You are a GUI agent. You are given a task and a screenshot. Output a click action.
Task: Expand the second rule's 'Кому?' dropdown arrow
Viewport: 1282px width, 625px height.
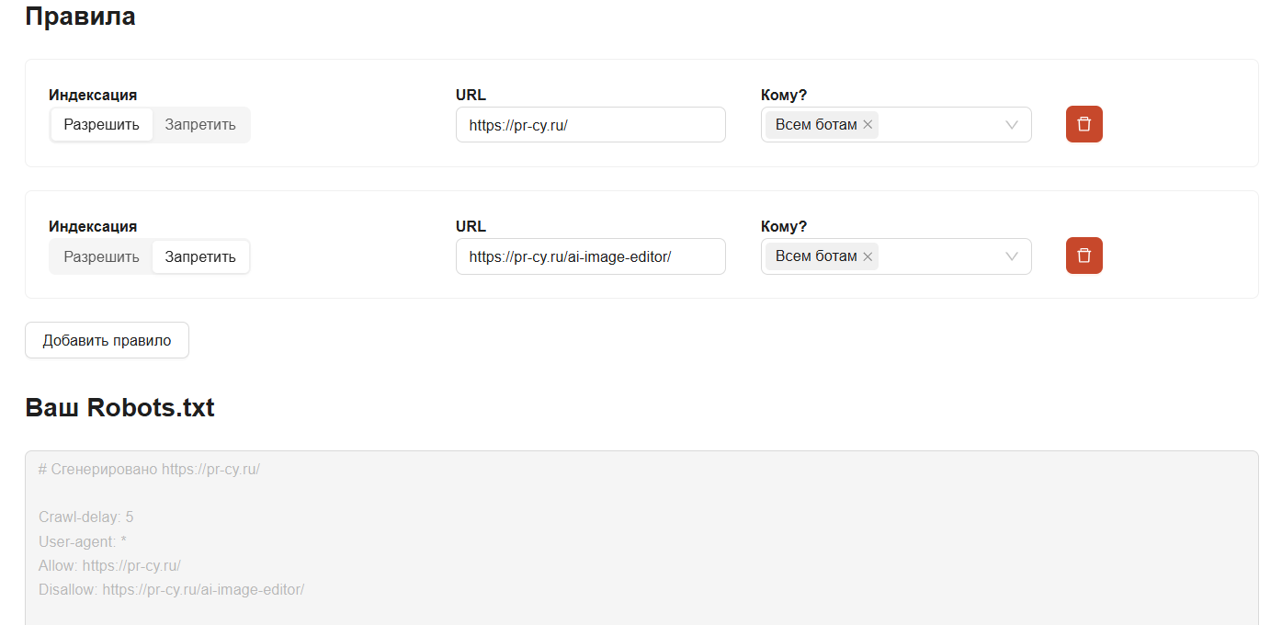(1012, 256)
